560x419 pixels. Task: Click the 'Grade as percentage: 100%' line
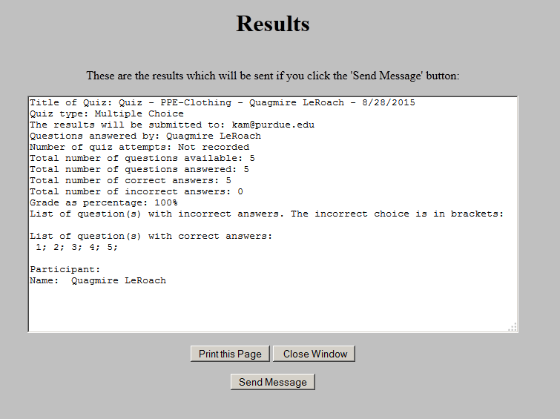tap(104, 203)
